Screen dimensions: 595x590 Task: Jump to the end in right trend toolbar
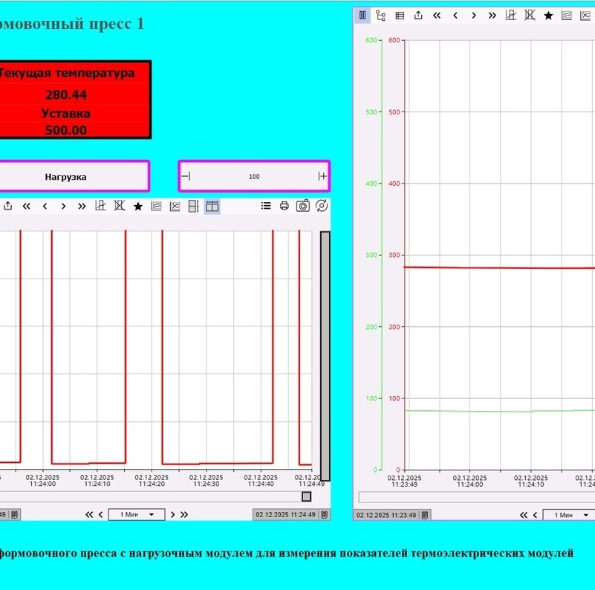pyautogui.click(x=492, y=15)
